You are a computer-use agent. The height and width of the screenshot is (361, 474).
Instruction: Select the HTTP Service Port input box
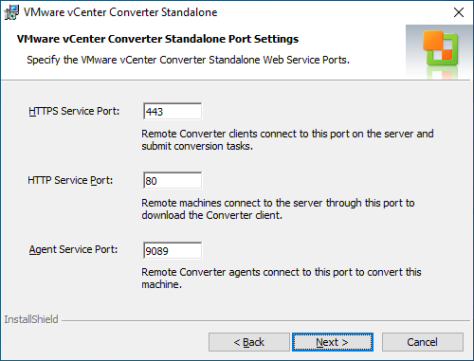pos(173,180)
